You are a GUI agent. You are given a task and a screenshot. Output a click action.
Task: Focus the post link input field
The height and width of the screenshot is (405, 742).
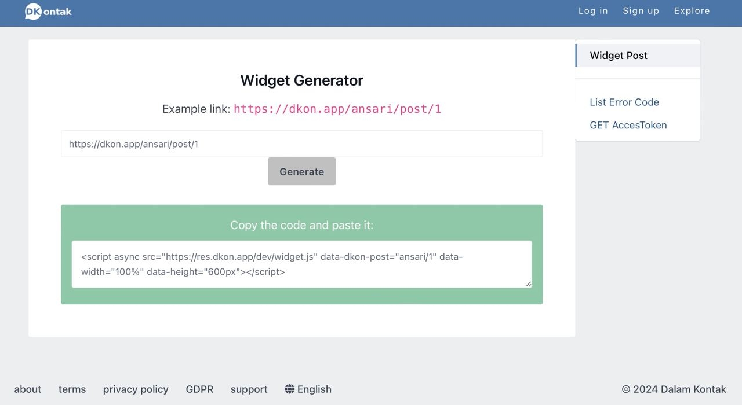point(301,143)
